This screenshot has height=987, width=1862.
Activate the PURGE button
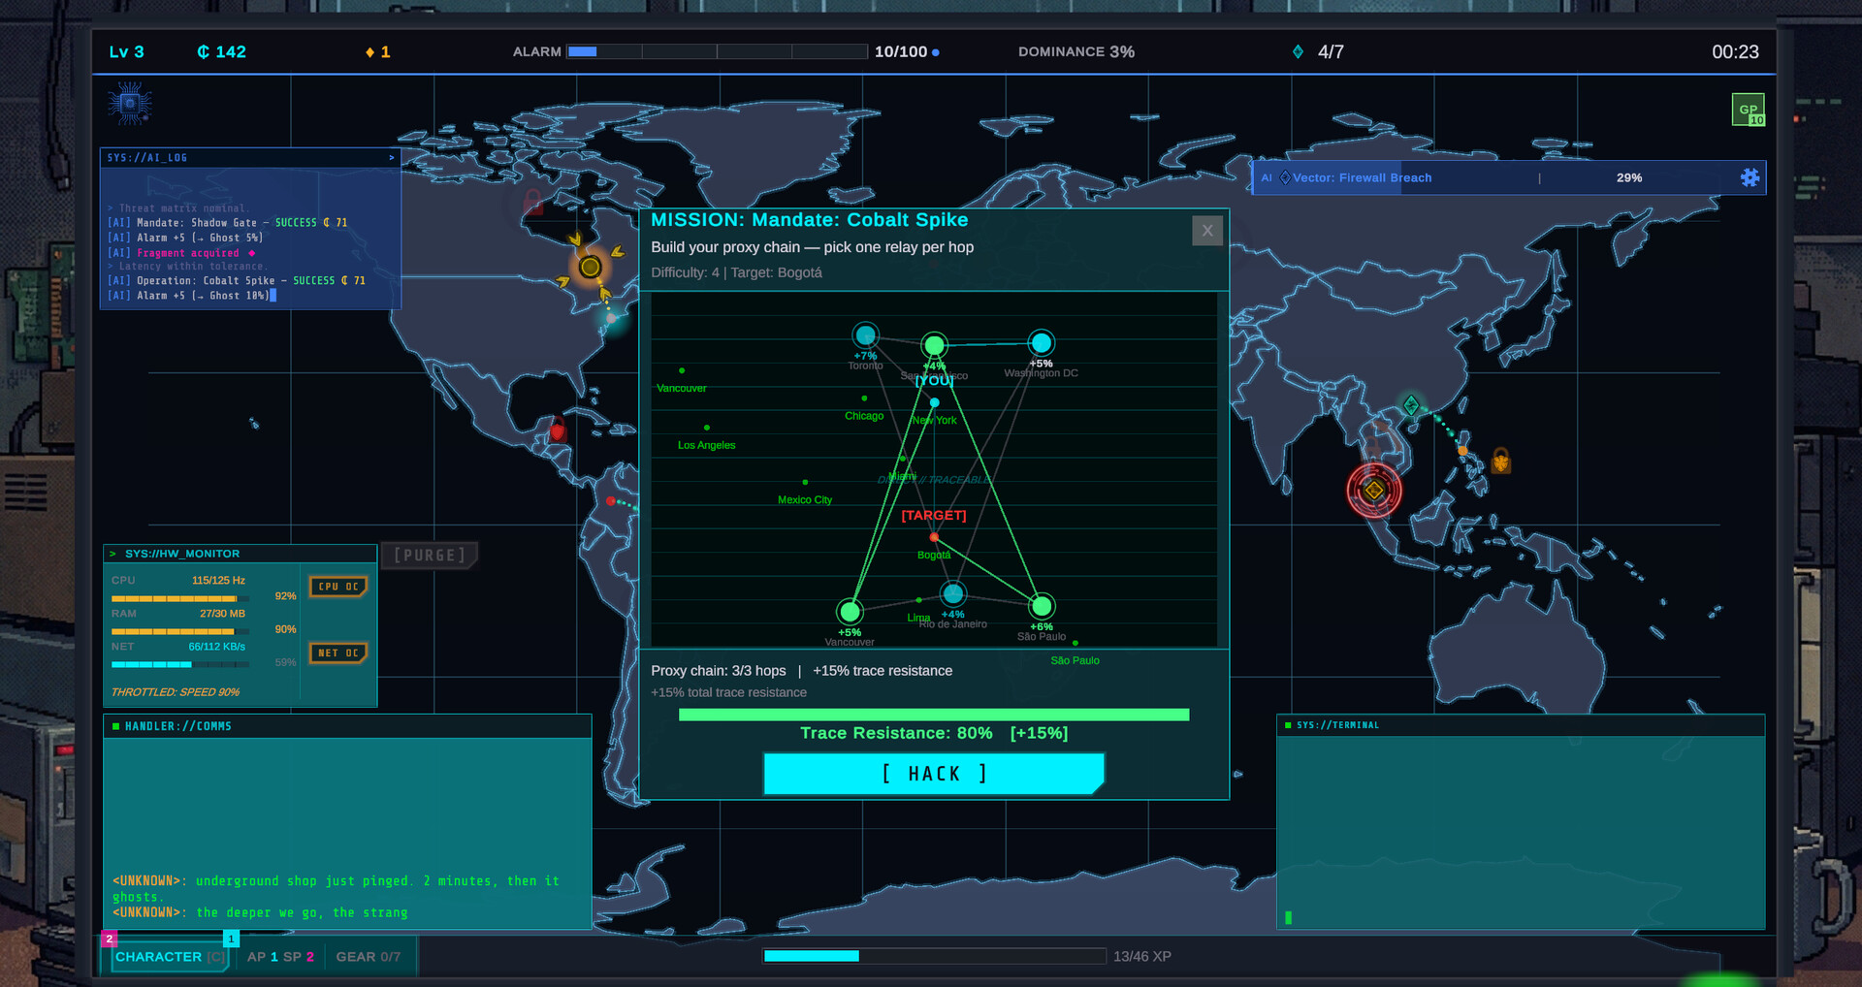pos(430,555)
